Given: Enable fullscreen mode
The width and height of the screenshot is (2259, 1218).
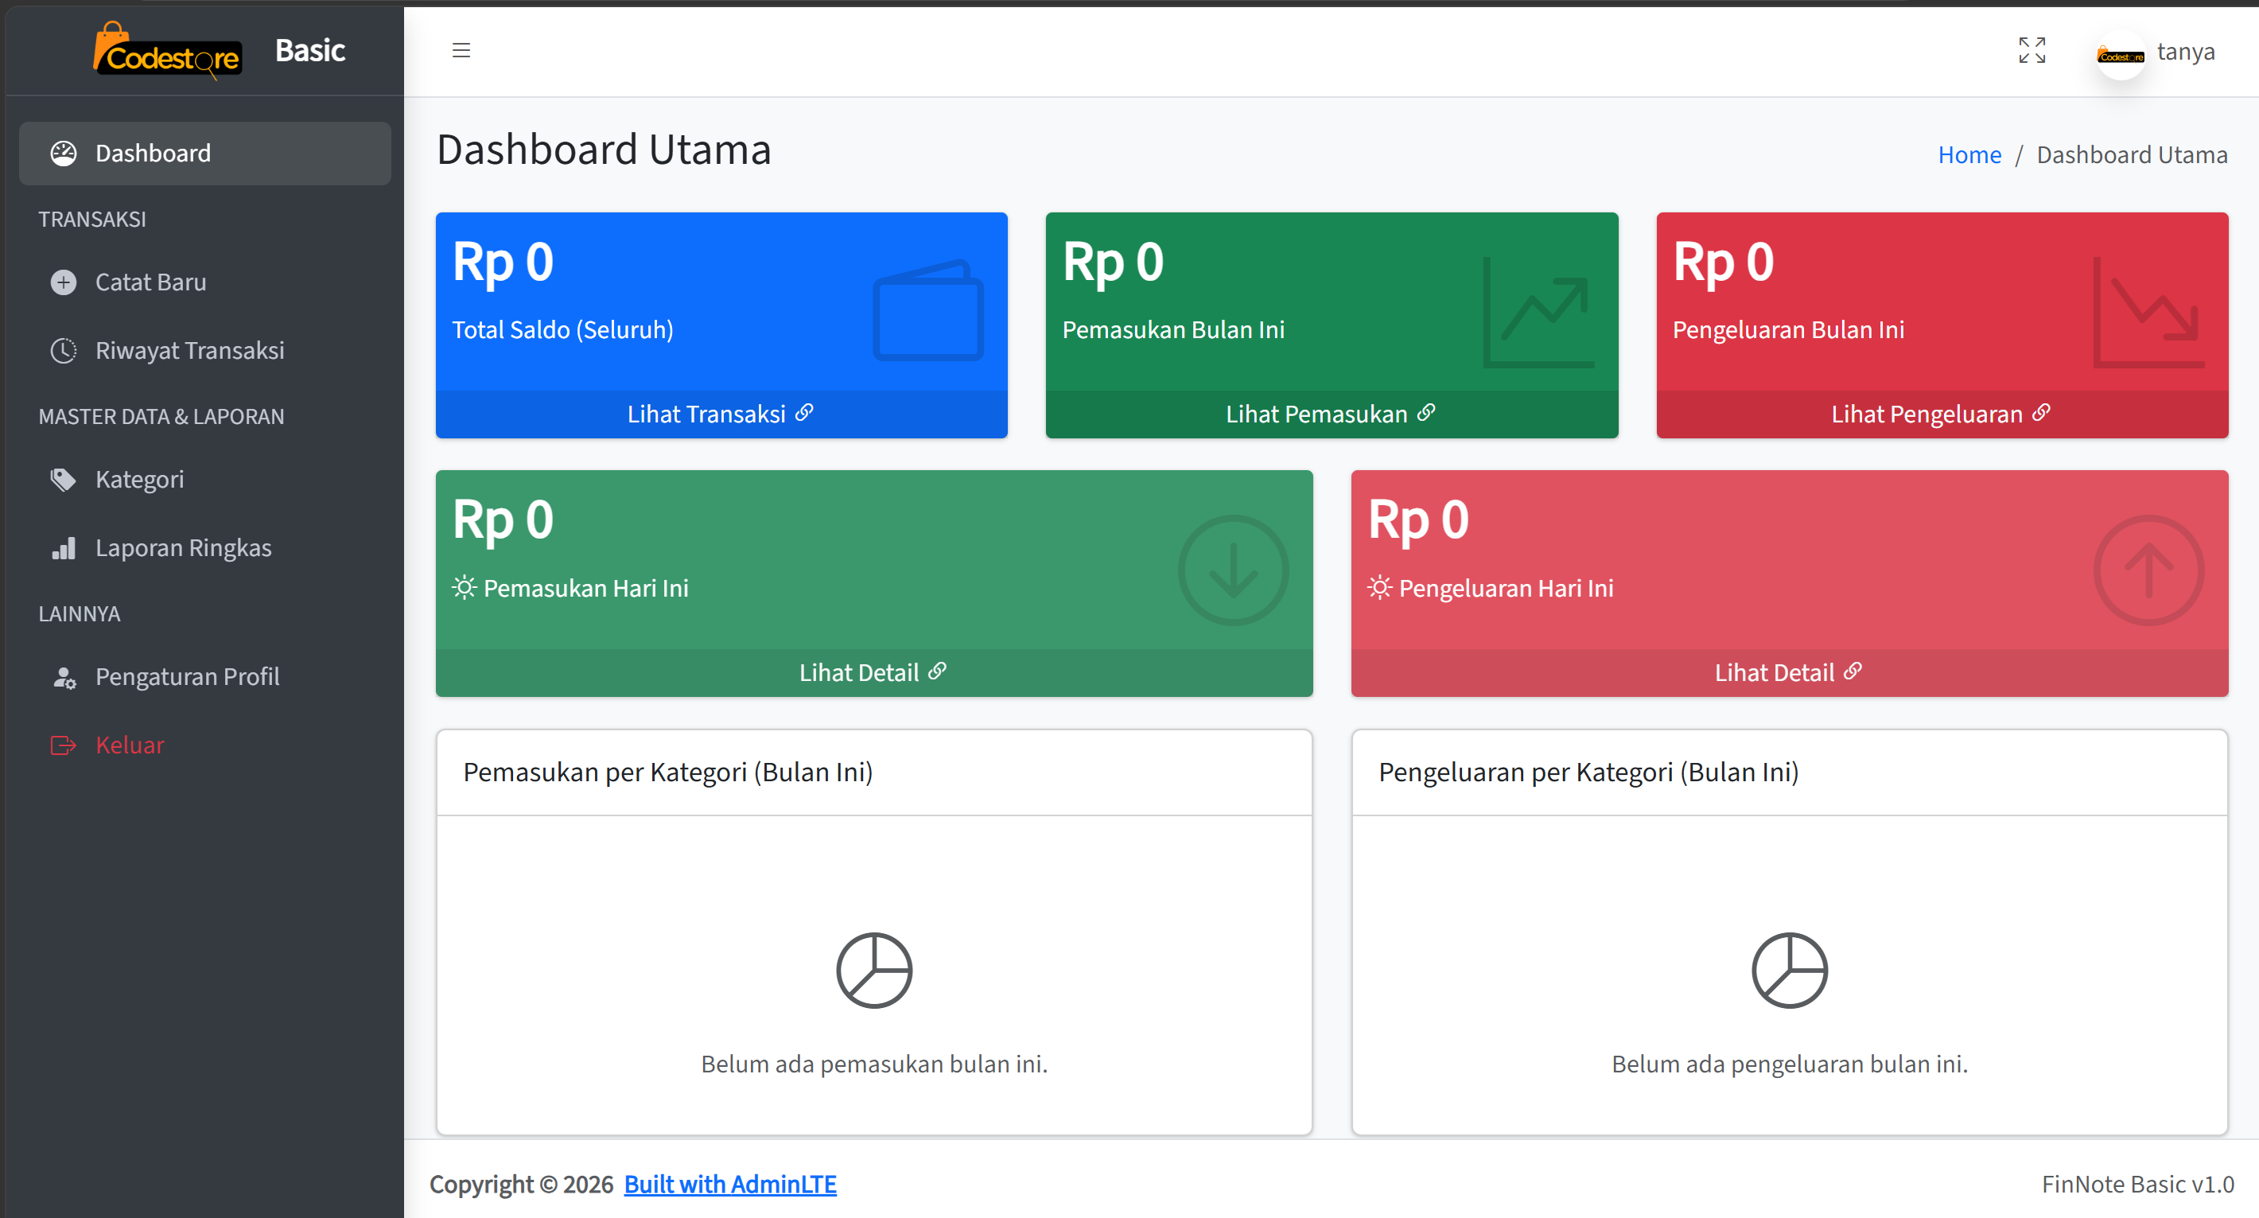Looking at the screenshot, I should (2032, 50).
